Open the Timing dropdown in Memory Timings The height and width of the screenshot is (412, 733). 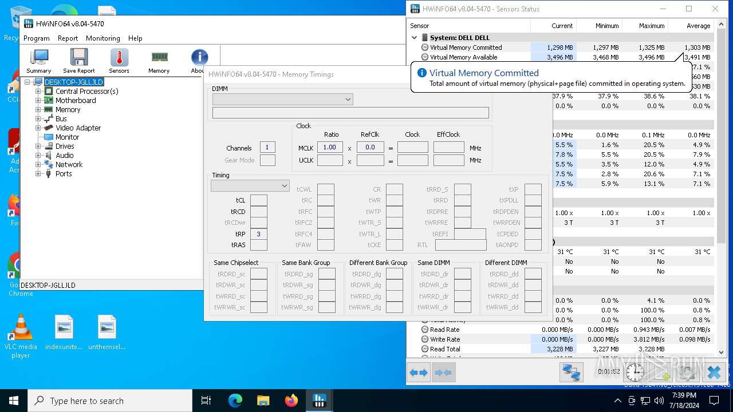[250, 185]
